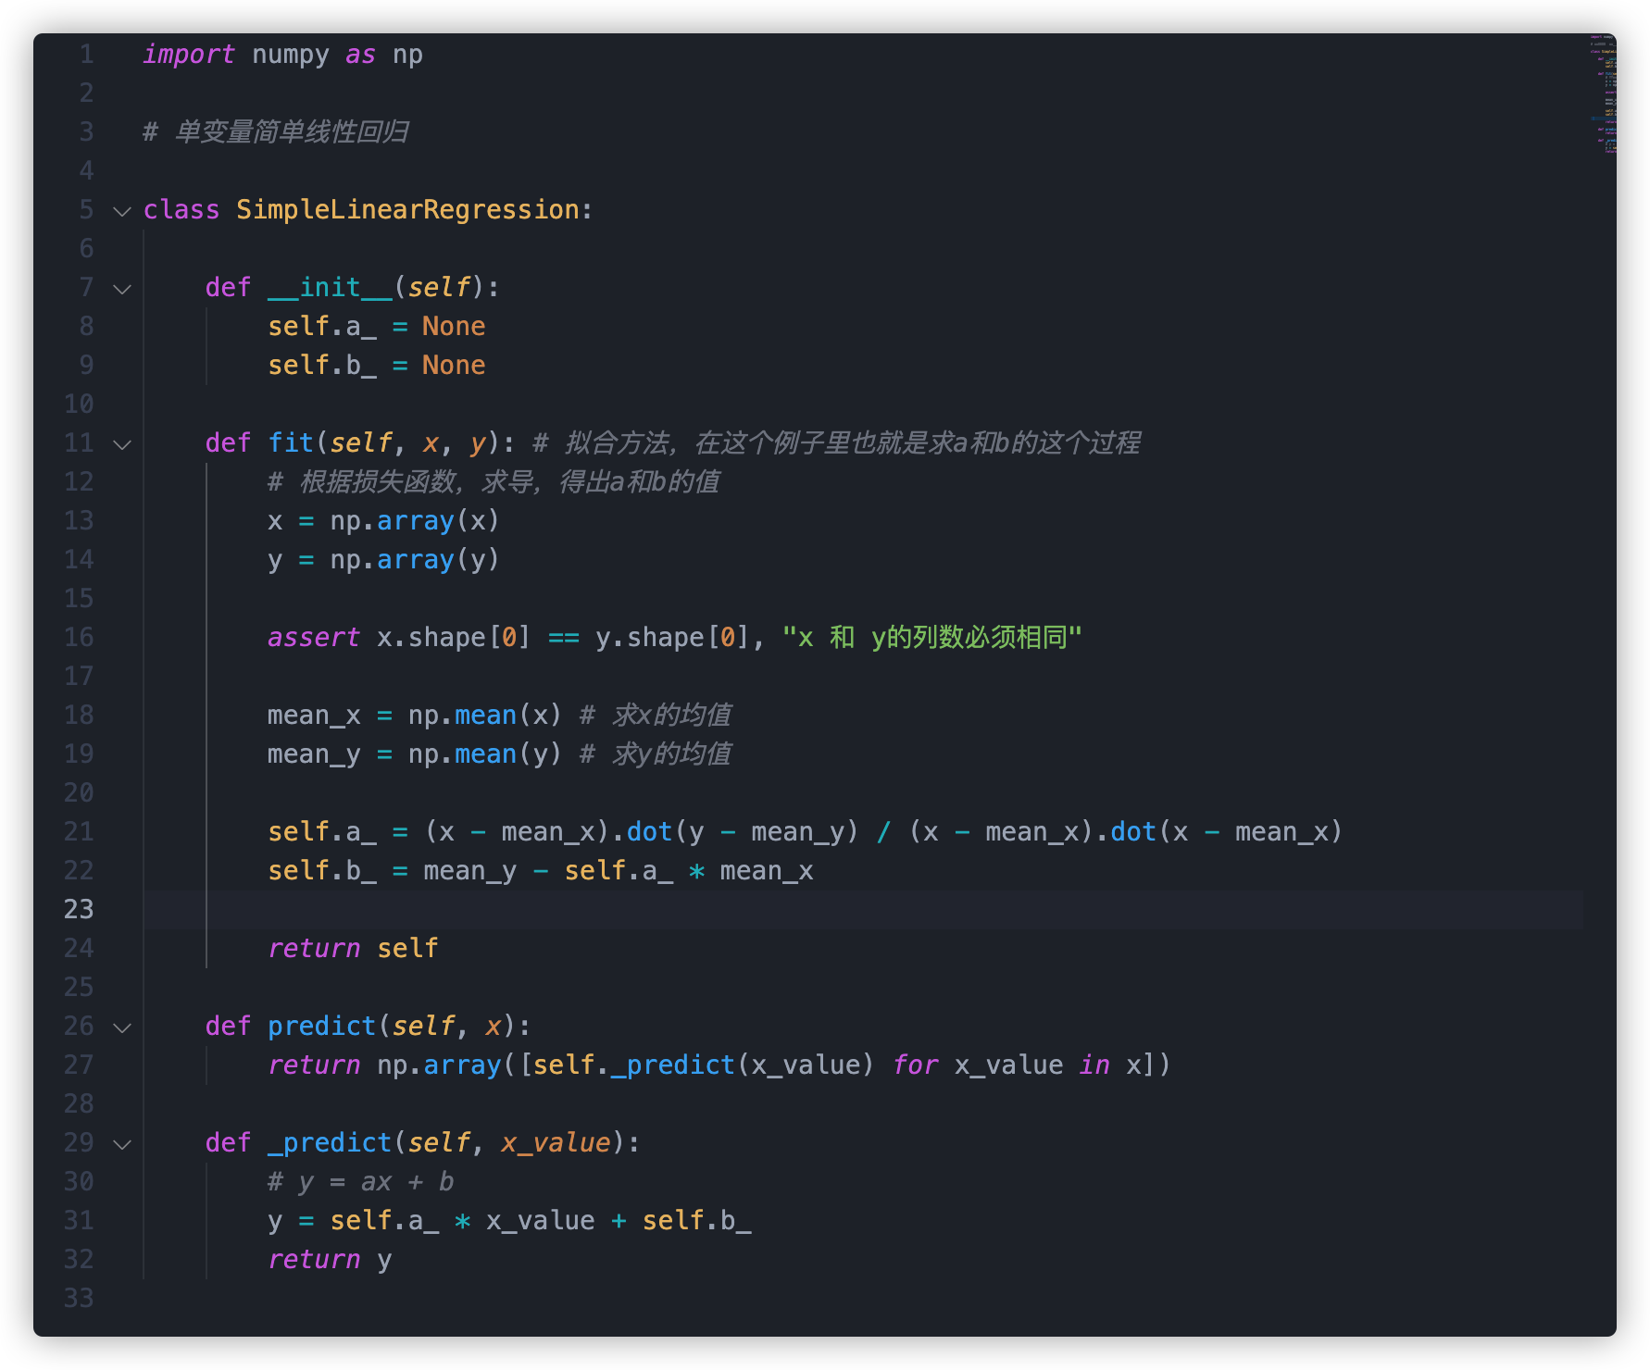The image size is (1650, 1370).
Task: Click the 'predict' function name on line 26
Action: pyautogui.click(x=321, y=1027)
